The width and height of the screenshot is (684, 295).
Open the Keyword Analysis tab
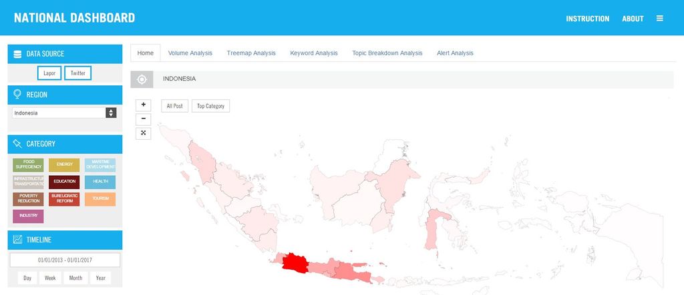314,53
